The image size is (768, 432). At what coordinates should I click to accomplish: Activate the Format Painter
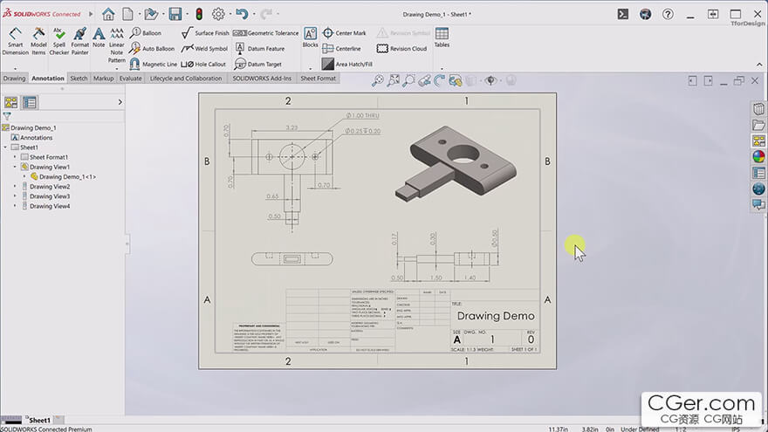pos(79,41)
